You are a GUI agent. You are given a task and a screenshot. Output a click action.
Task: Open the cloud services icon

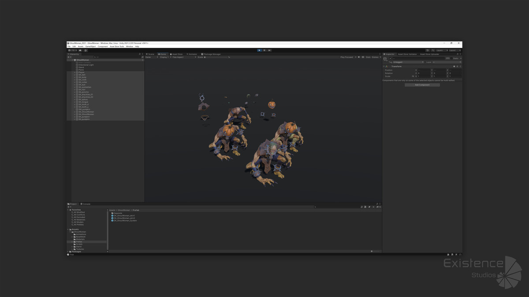80,50
